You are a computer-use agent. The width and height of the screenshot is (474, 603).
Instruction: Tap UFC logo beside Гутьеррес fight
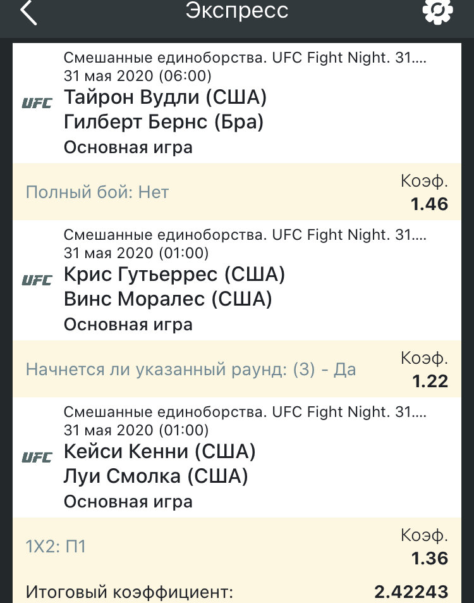(37, 280)
